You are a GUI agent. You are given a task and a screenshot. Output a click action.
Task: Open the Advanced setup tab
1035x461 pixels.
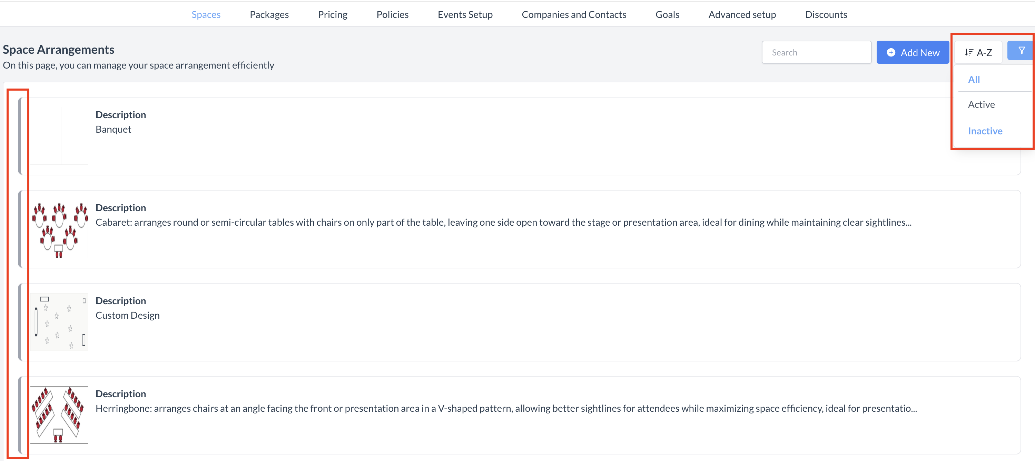pyautogui.click(x=742, y=14)
